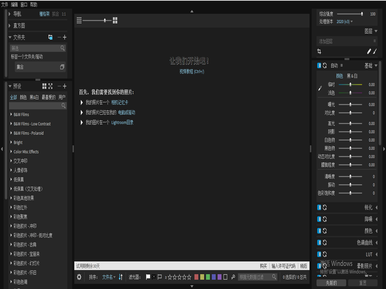This screenshot has height=289, width=386.
Task: Toggle the 锐化 panel on/off switch
Action: (319, 208)
